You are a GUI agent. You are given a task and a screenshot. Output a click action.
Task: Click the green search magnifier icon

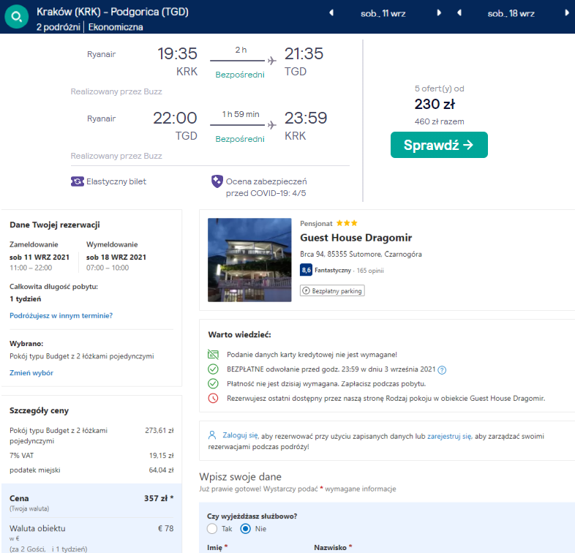click(x=17, y=17)
